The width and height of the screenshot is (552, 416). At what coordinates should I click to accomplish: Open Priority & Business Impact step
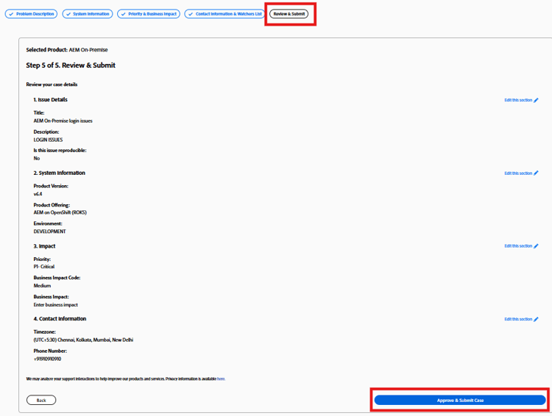click(149, 14)
